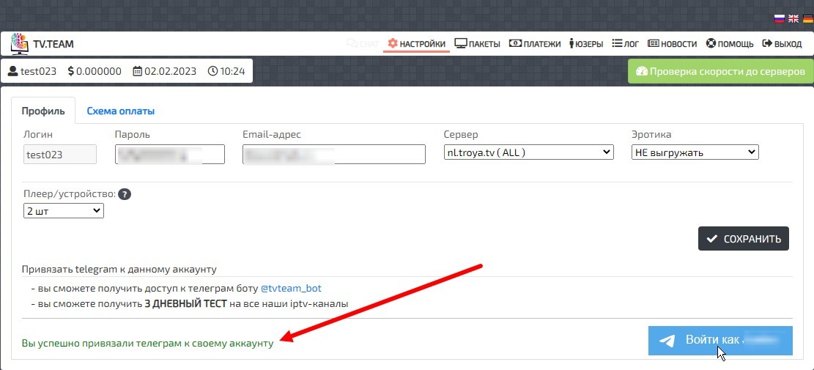Expand the Эротика dropdown
814x370 pixels.
(695, 152)
